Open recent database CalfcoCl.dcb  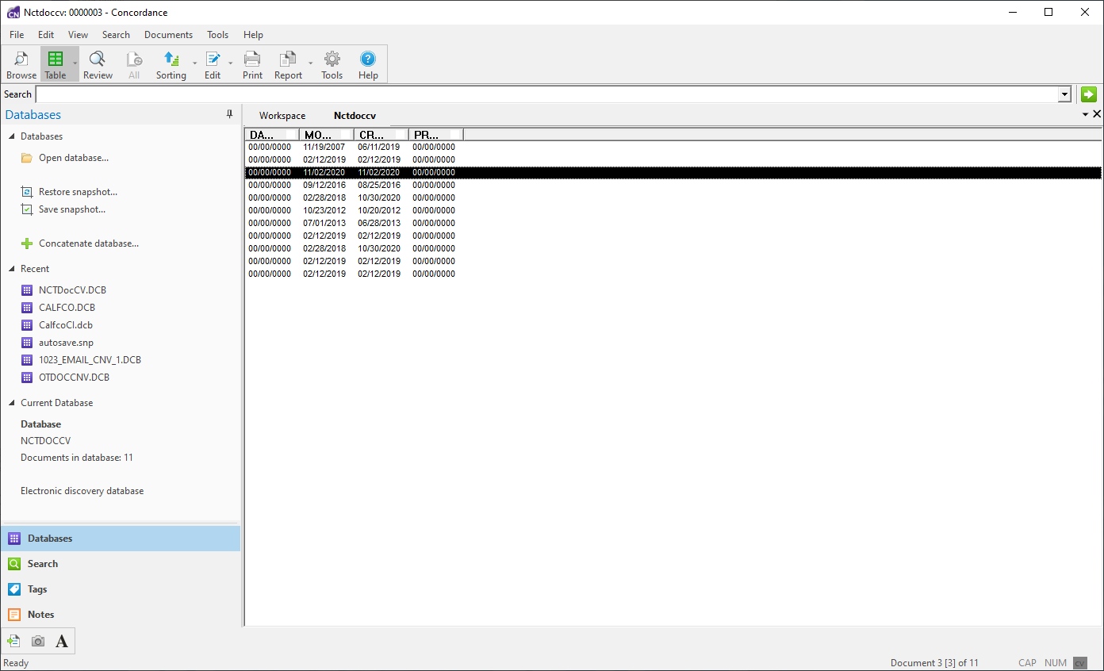pos(66,325)
